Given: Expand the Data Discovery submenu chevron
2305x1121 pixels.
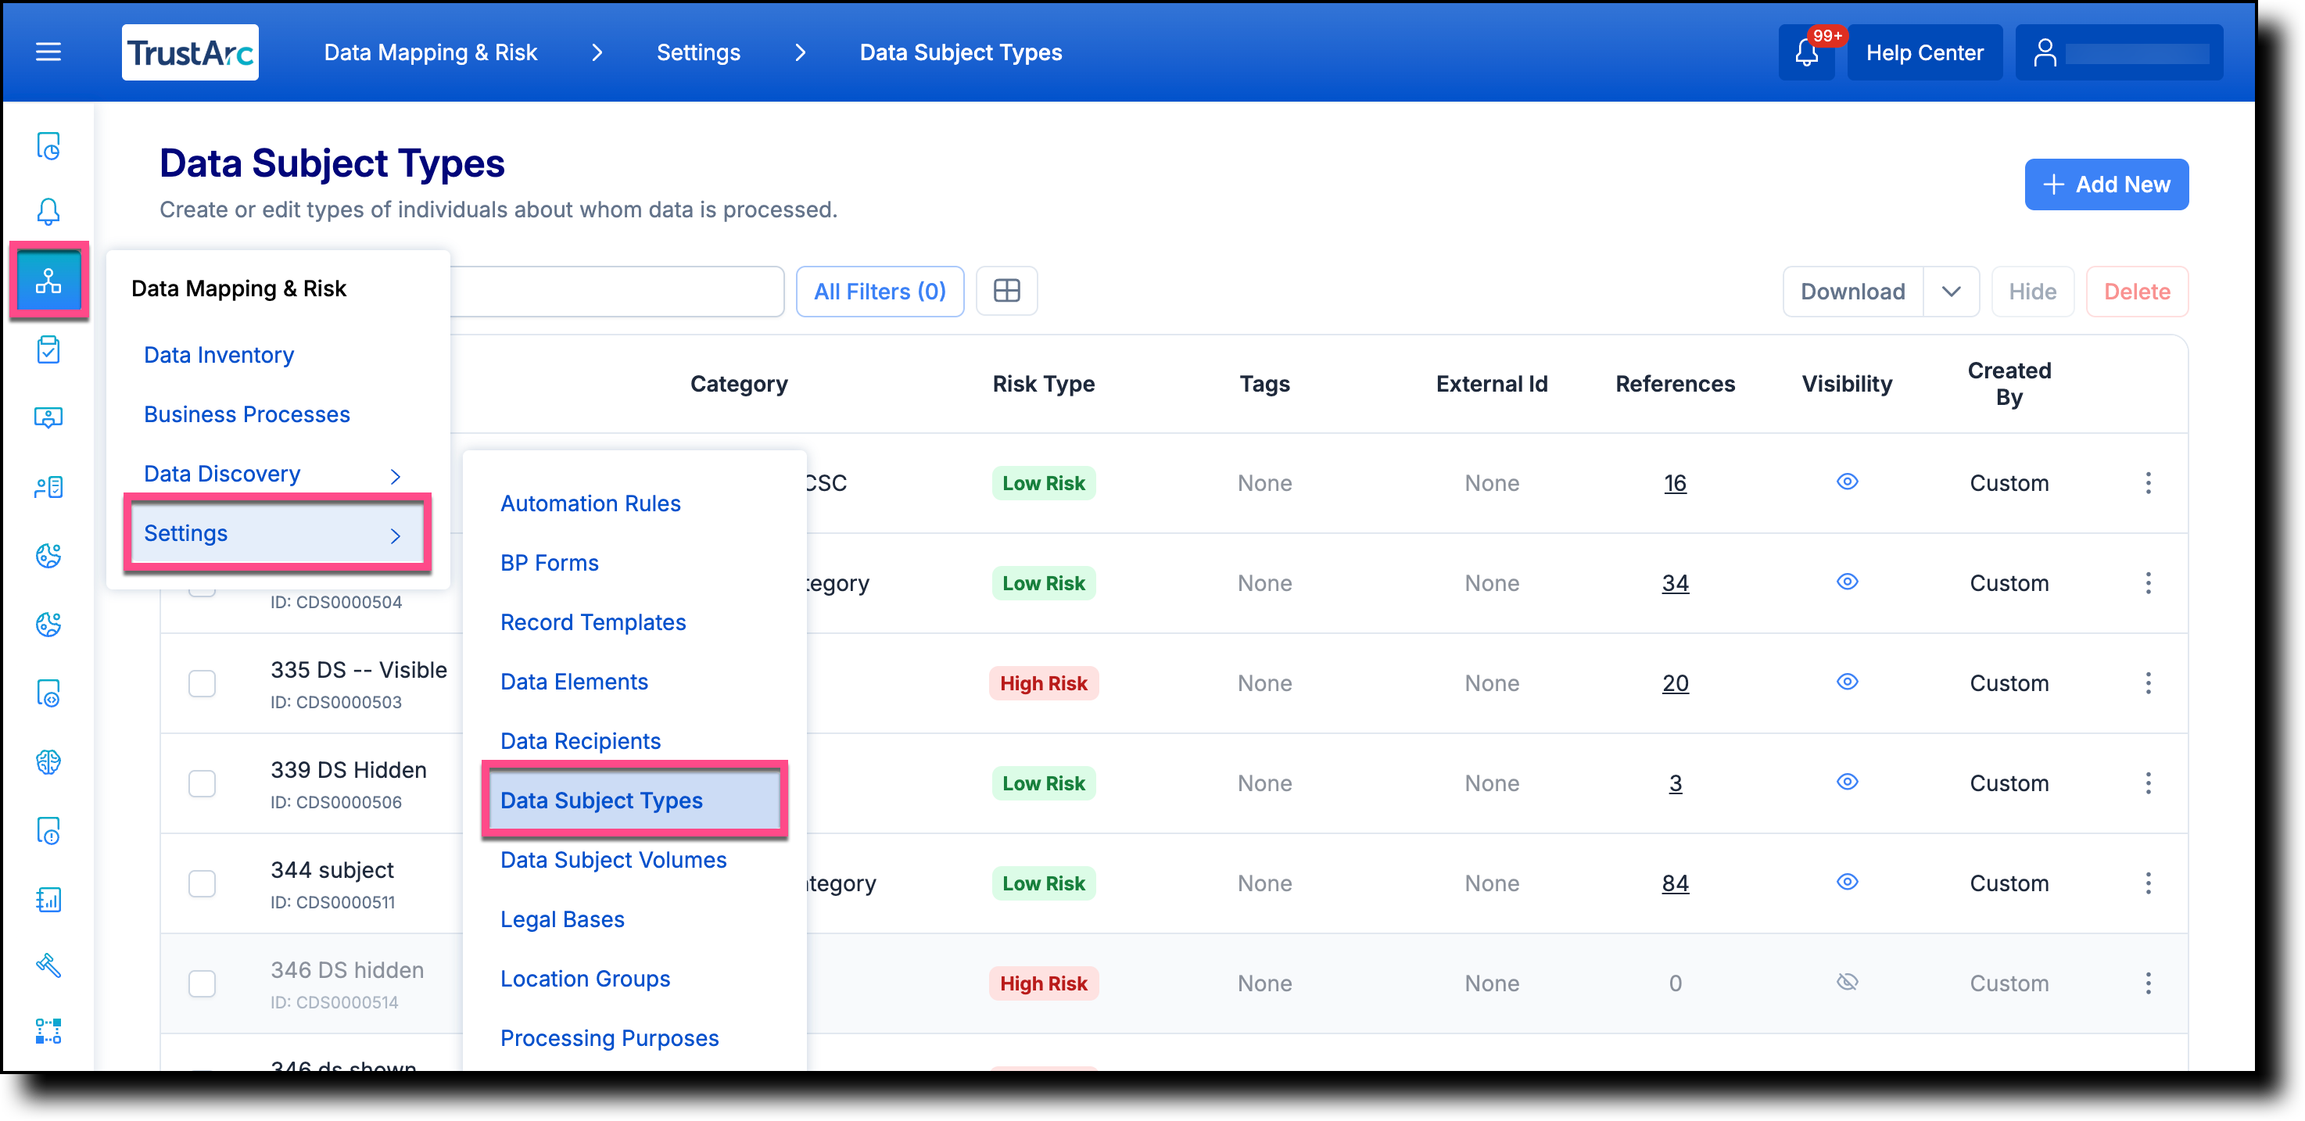Looking at the screenshot, I should (395, 475).
